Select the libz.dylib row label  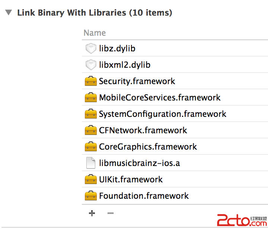[x=117, y=48]
